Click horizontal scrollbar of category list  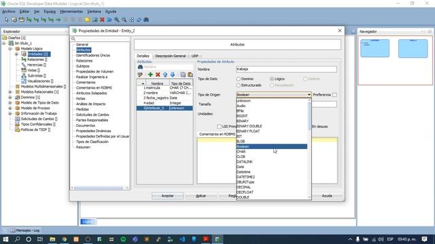[x=100, y=188]
